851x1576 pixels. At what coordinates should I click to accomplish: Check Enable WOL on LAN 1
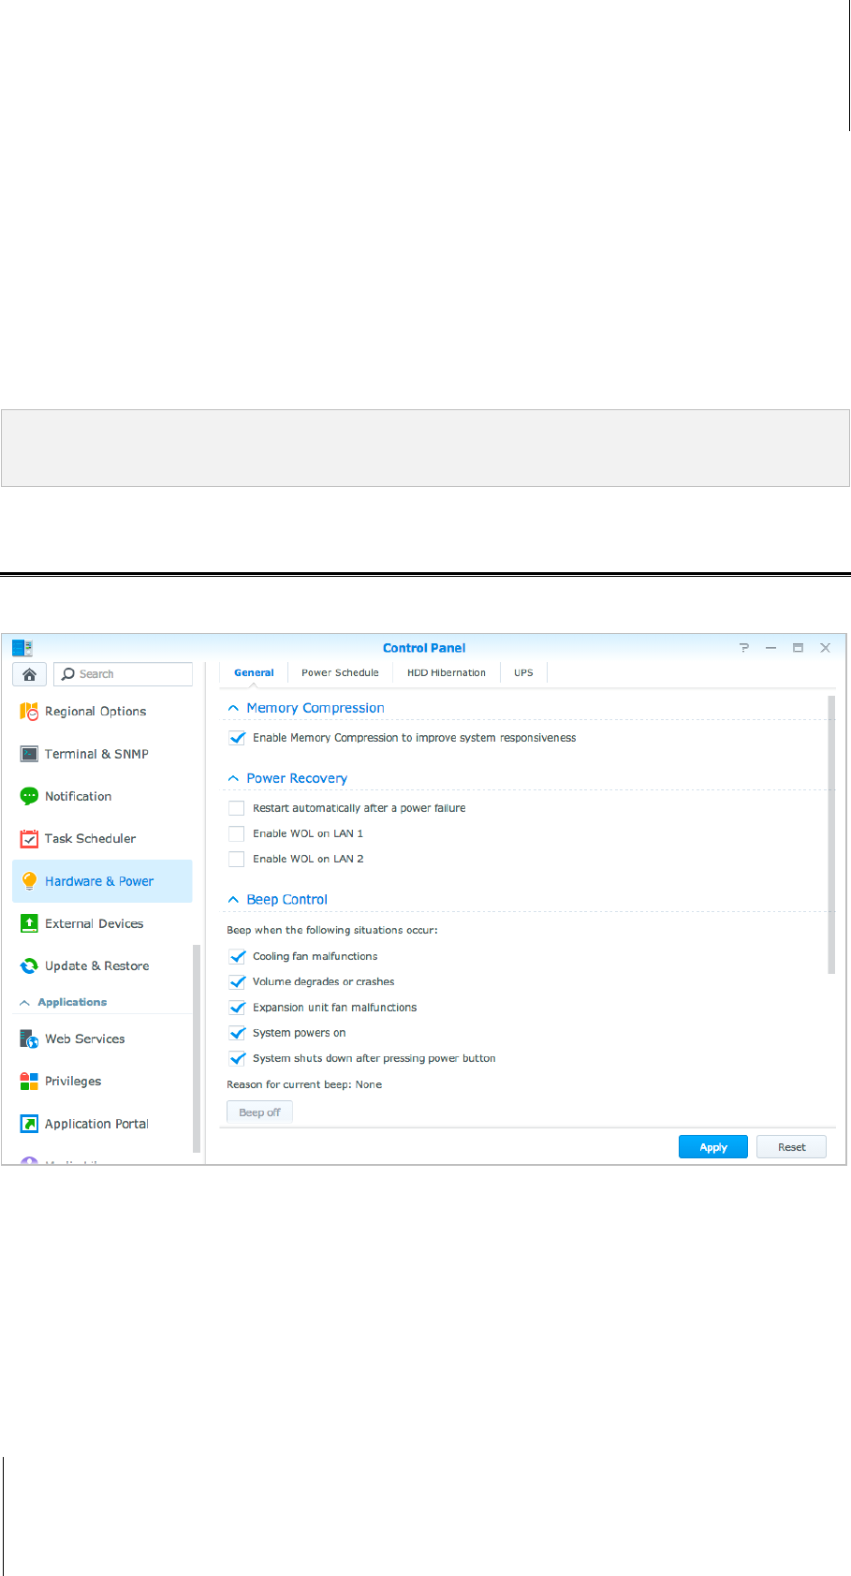tap(237, 833)
